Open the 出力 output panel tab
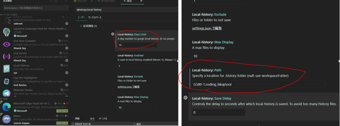The width and height of the screenshot is (340, 126). point(92,119)
